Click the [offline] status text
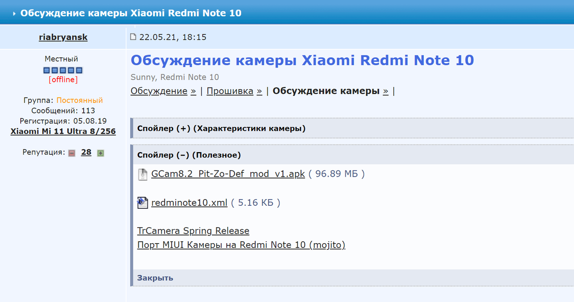The height and width of the screenshot is (302, 574). [x=63, y=79]
